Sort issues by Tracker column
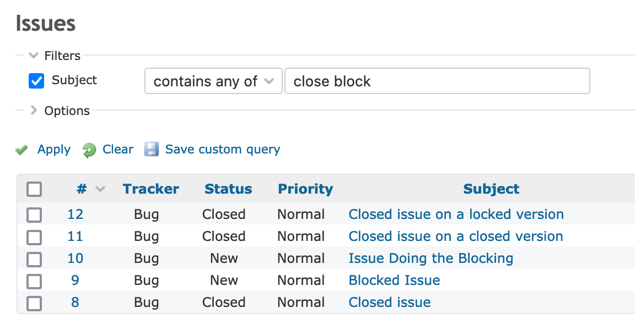This screenshot has width=635, height=330. (151, 189)
